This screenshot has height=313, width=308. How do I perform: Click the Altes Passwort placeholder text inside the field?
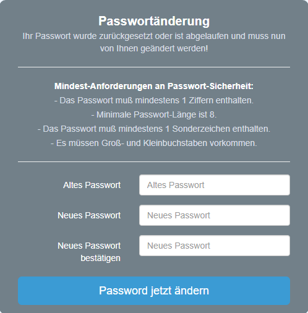pyautogui.click(x=176, y=185)
